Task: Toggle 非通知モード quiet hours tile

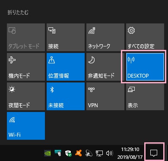Action: (x=105, y=67)
